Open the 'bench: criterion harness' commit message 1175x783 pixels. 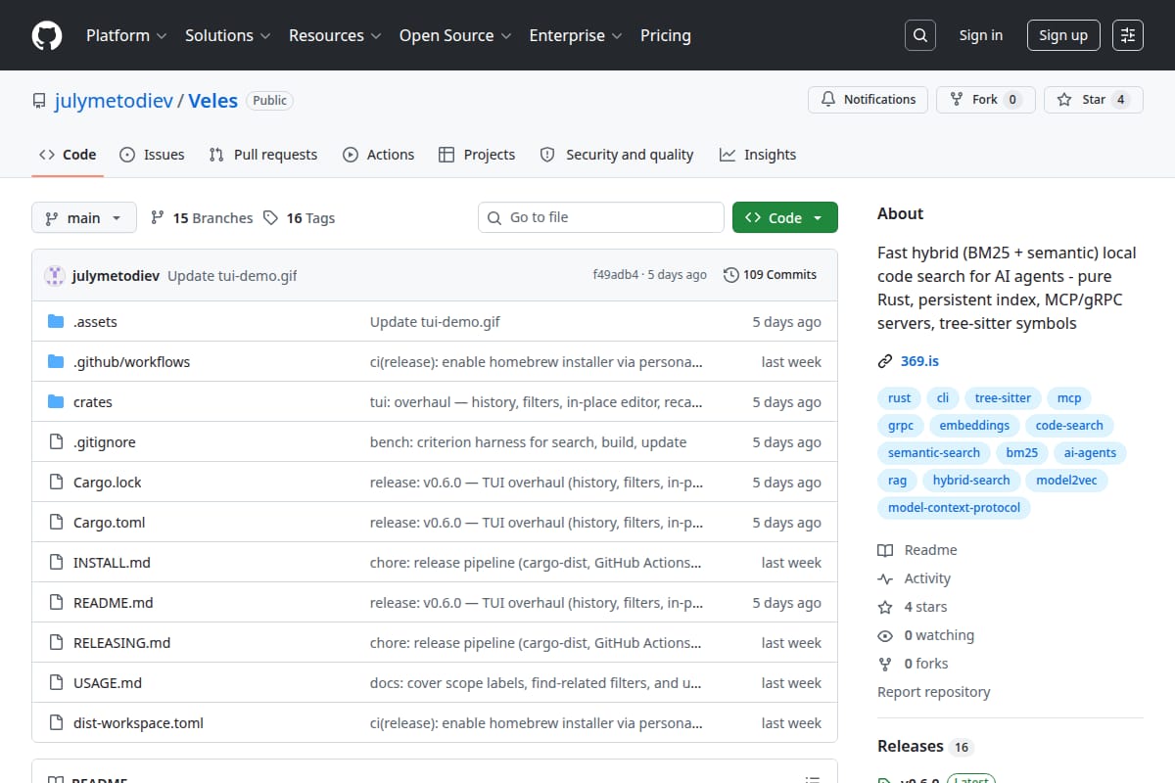pyautogui.click(x=528, y=442)
